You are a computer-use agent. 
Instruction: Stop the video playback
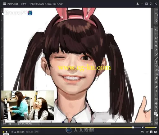7,132
